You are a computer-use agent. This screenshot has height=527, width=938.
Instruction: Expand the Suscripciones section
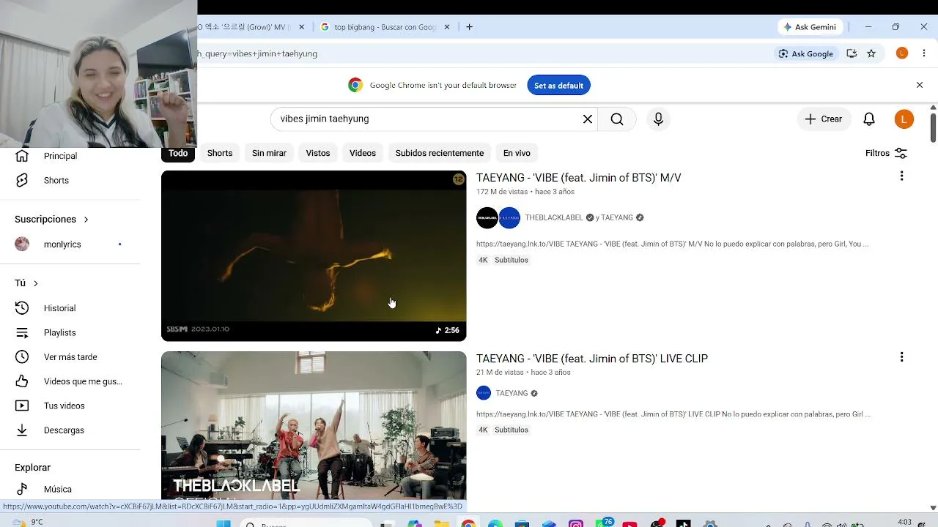tap(51, 219)
